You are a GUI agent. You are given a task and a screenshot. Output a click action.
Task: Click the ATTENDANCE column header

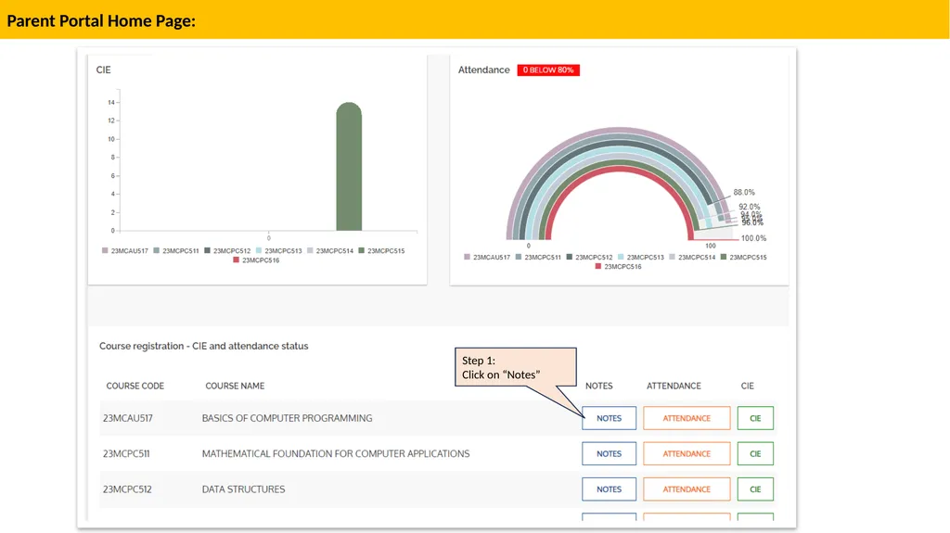click(x=674, y=386)
